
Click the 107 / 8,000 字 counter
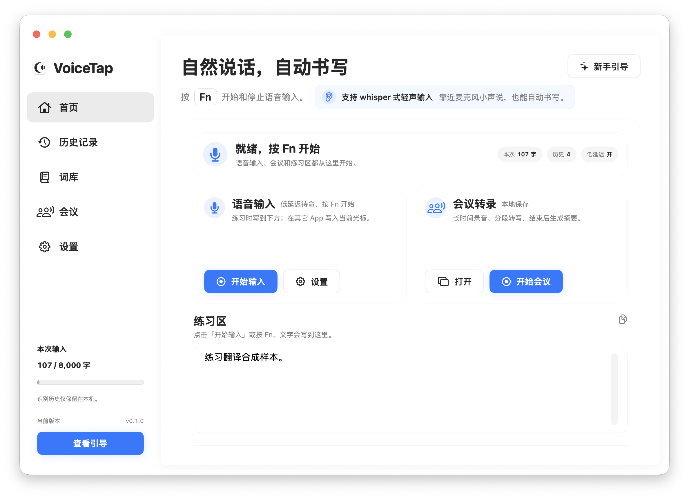(64, 365)
